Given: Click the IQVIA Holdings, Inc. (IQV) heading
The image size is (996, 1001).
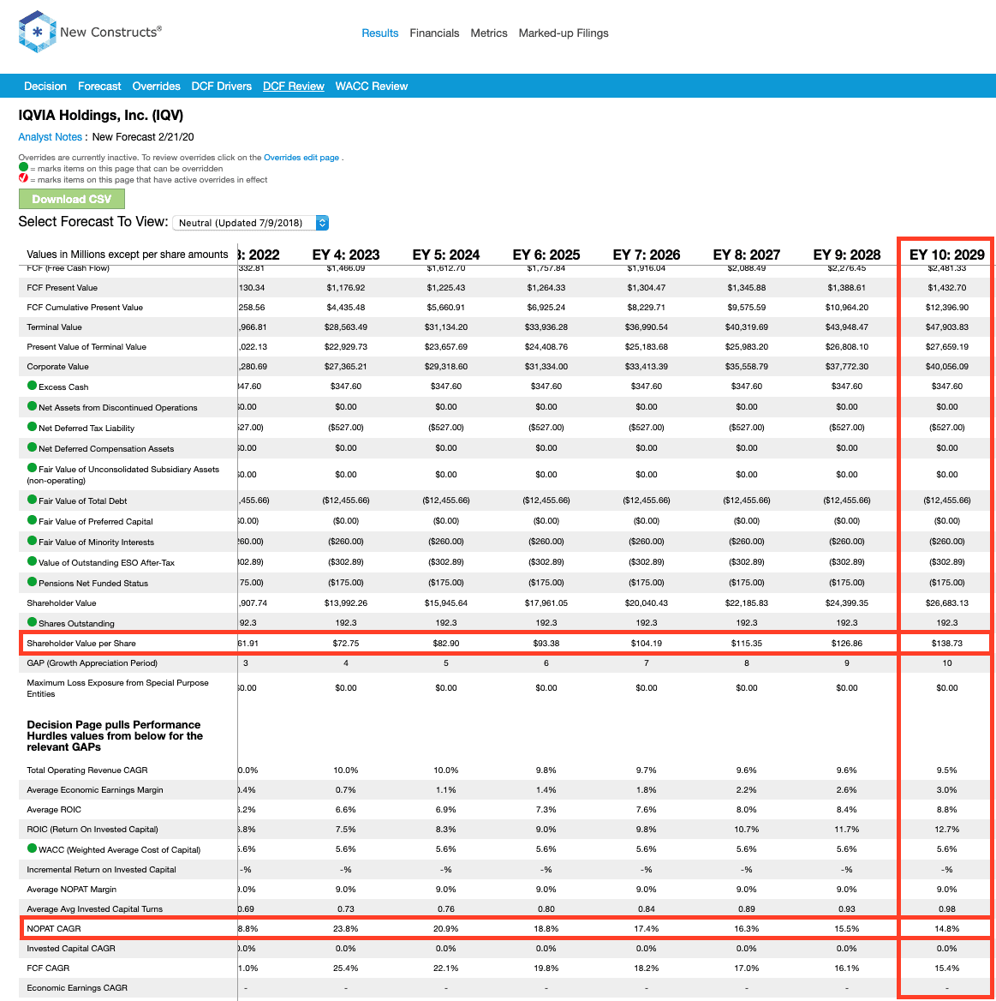Looking at the screenshot, I should 101,116.
